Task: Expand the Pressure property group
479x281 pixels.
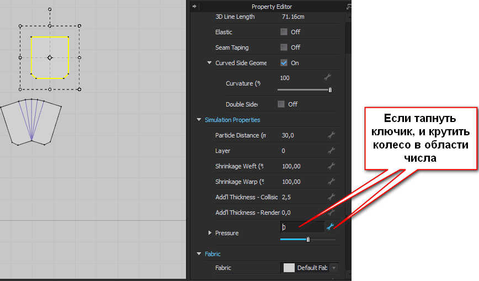Action: pos(210,232)
